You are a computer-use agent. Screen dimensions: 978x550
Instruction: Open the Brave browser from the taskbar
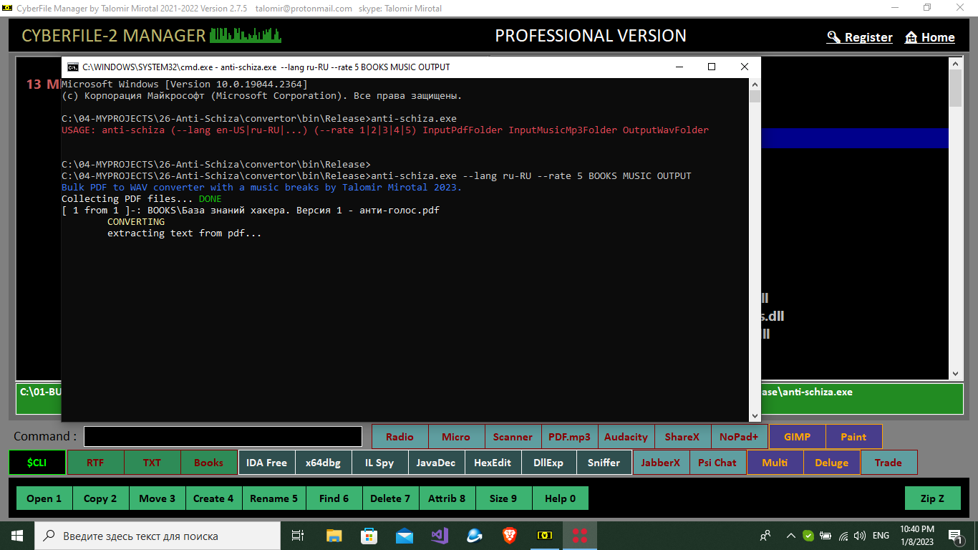[509, 536]
